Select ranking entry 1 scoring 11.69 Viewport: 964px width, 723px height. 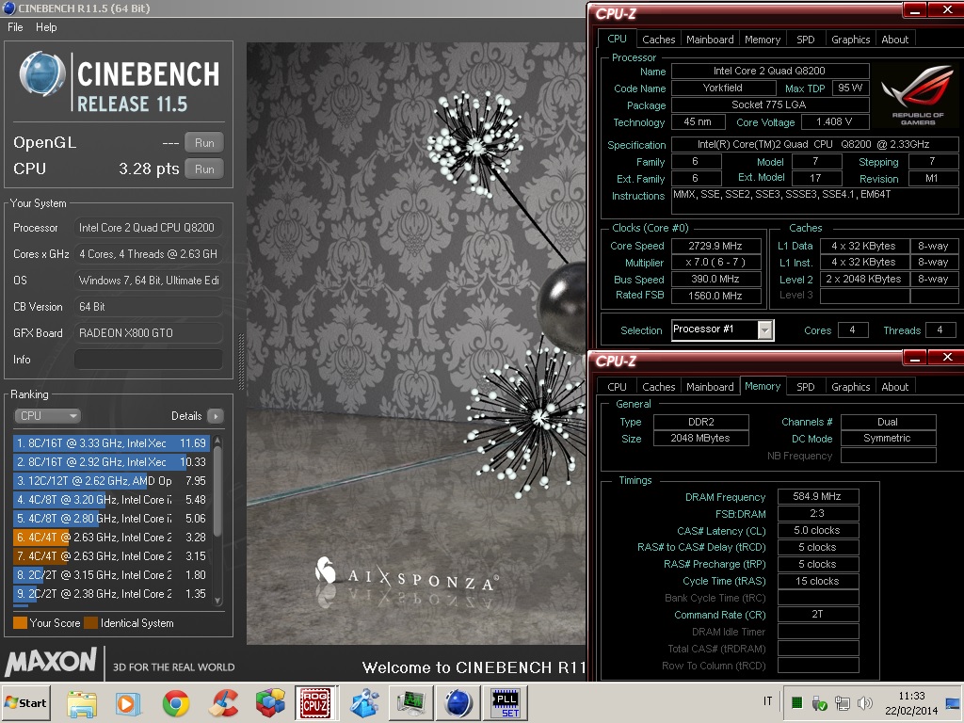pos(111,443)
